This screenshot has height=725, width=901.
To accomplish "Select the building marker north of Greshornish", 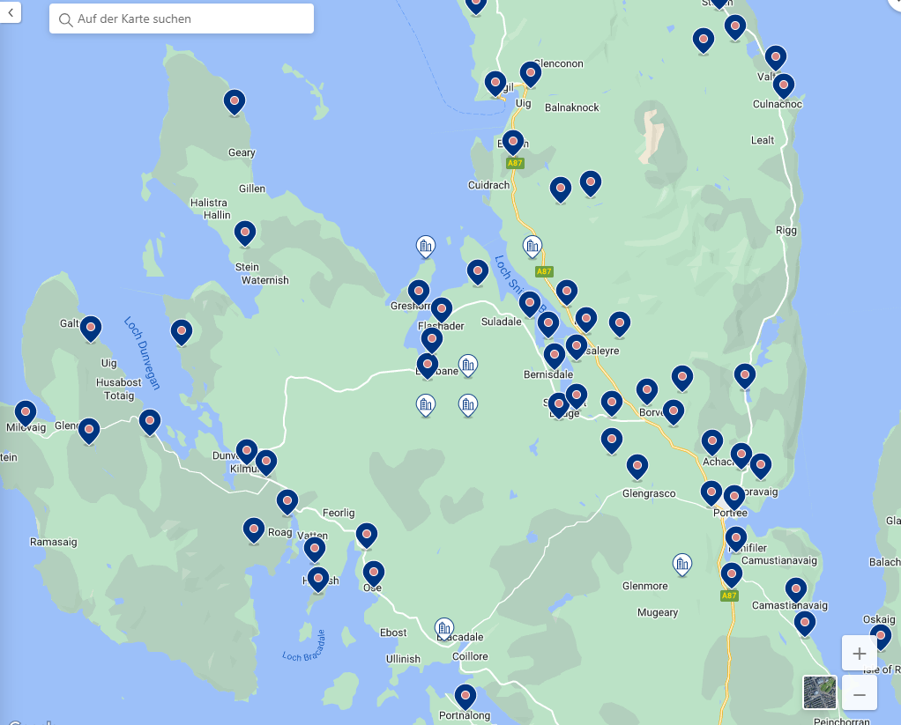I will click(x=426, y=248).
